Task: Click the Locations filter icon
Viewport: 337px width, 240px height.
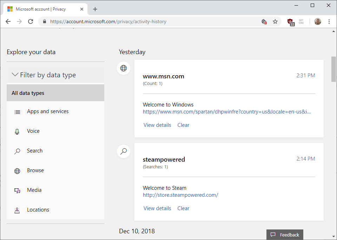Action: click(x=17, y=210)
